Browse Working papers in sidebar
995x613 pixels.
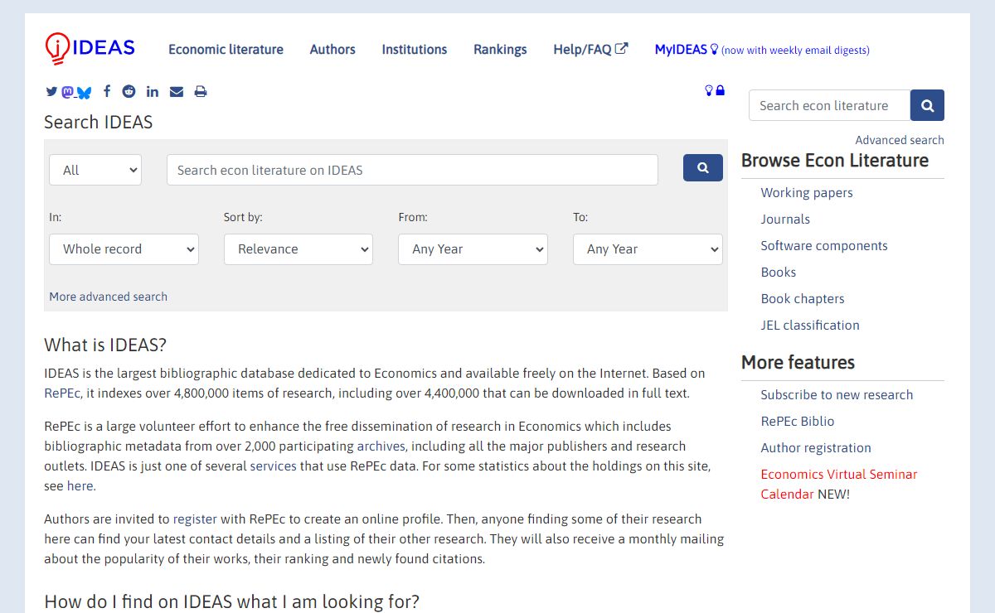click(807, 193)
